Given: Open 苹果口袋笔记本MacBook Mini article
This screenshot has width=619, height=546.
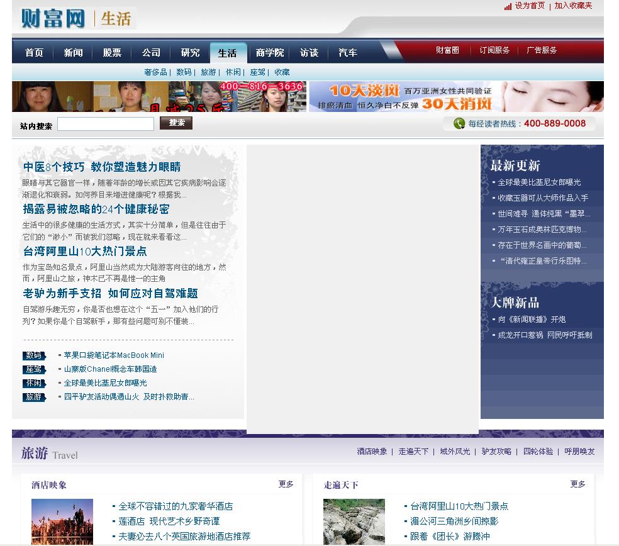Looking at the screenshot, I should [x=114, y=355].
